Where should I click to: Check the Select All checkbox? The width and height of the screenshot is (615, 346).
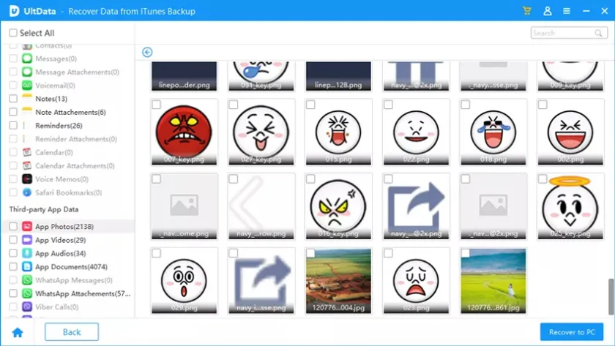pyautogui.click(x=13, y=33)
